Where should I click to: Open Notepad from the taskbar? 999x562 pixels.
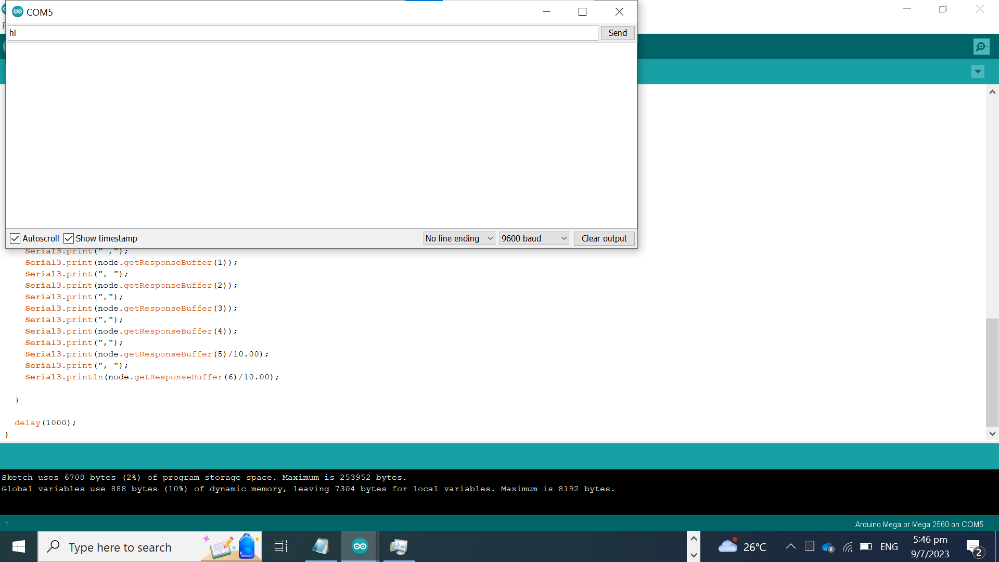tap(321, 546)
